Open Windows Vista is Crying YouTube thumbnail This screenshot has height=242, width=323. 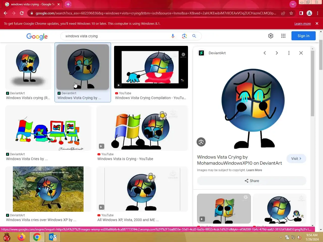click(142, 128)
